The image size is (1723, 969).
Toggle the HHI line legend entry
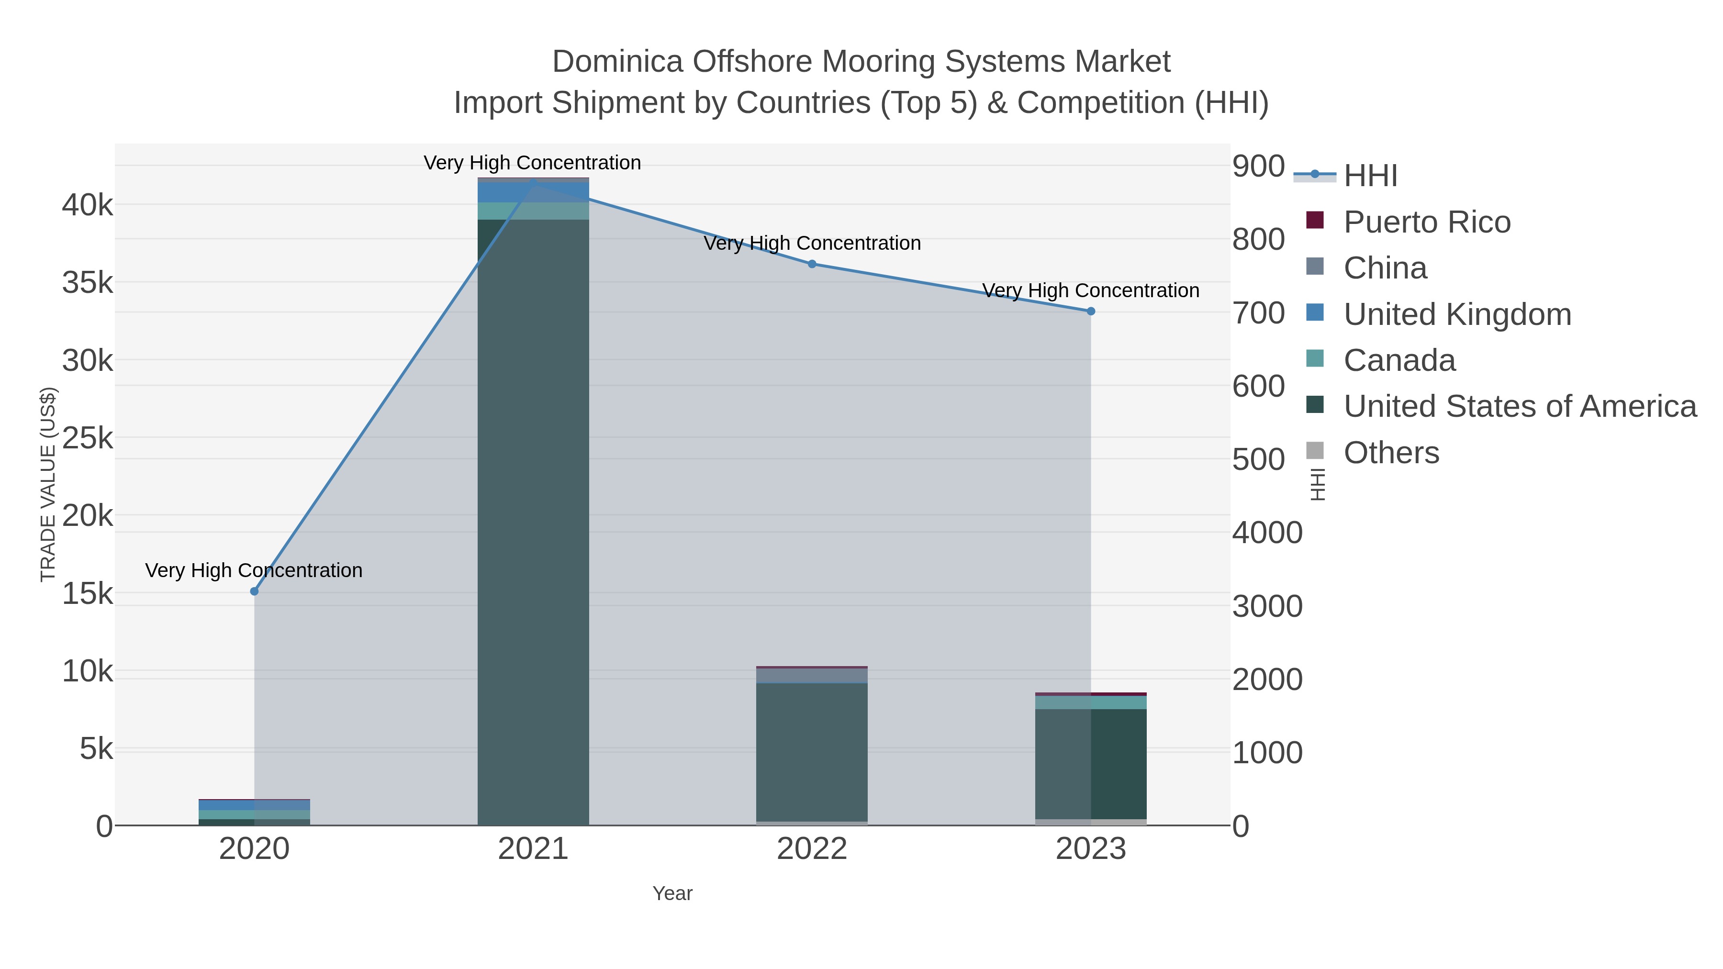pyautogui.click(x=1346, y=175)
